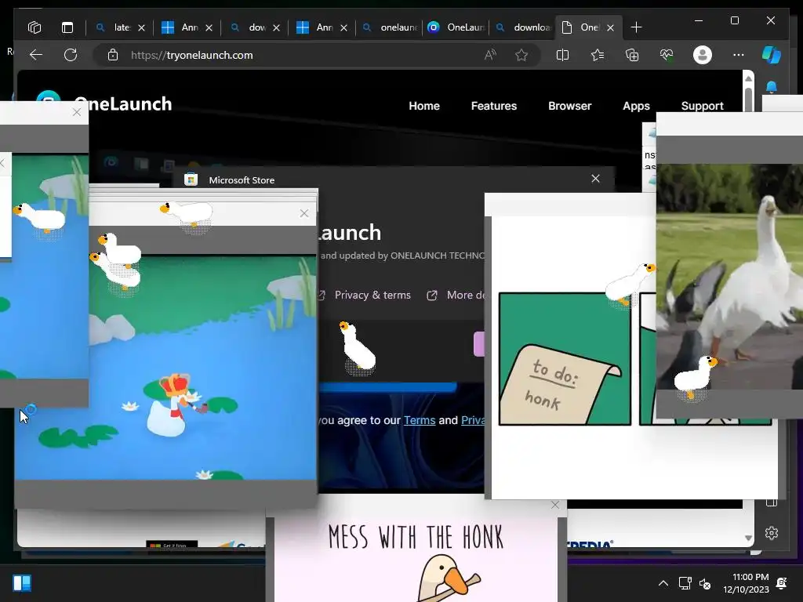This screenshot has height=602, width=803.
Task: Open the Terms link on page
Action: pos(420,420)
